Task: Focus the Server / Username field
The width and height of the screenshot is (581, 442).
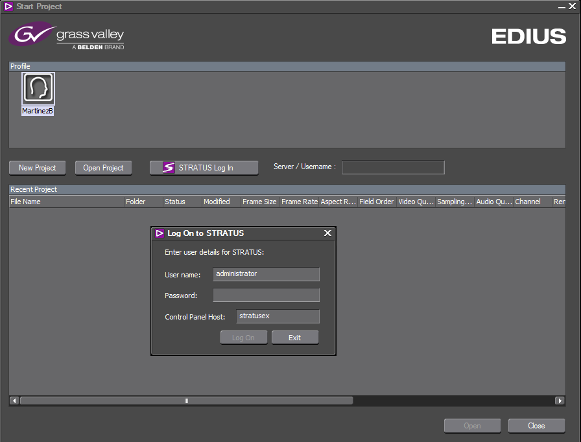Action: click(393, 167)
